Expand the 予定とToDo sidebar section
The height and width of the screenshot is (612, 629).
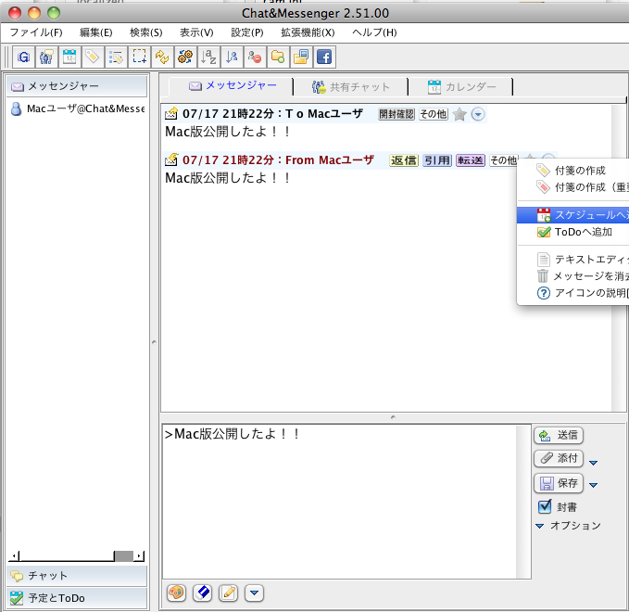click(77, 598)
